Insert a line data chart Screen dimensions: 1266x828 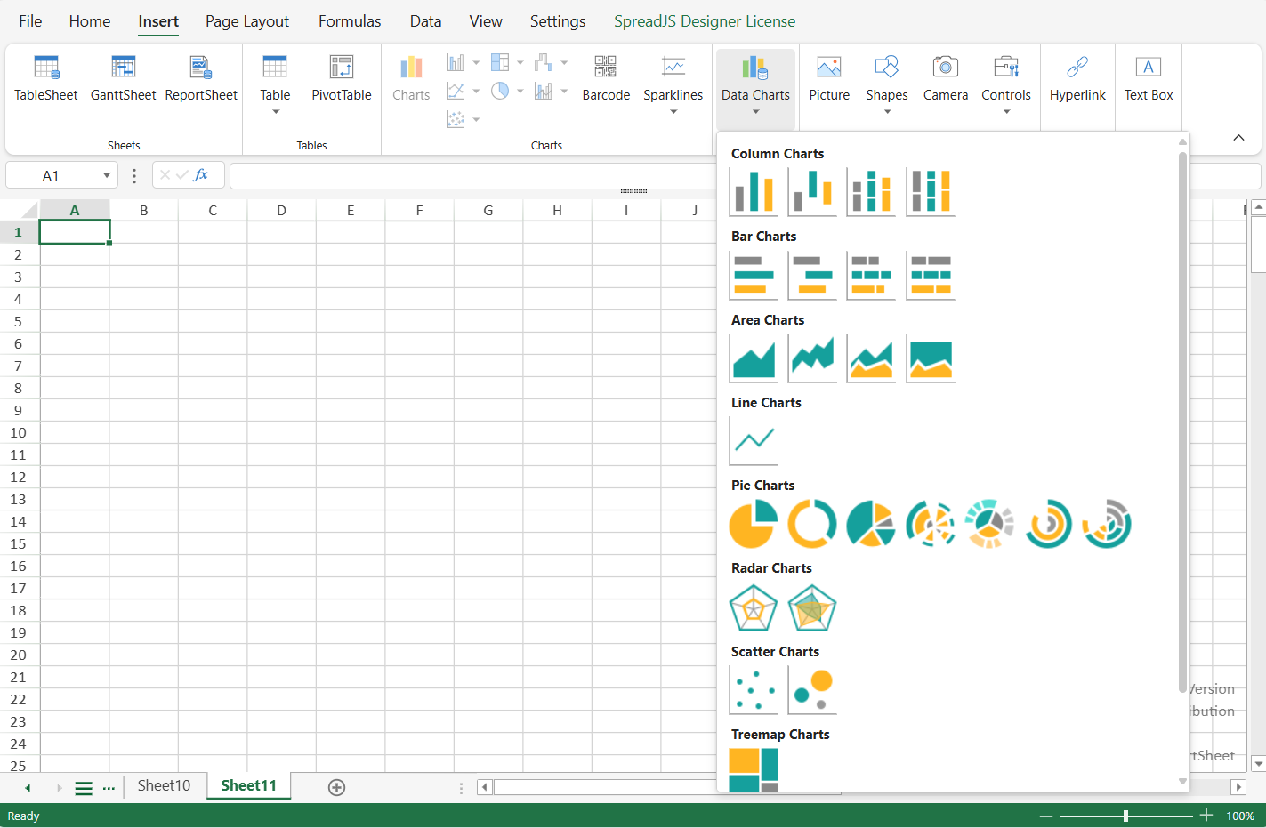(754, 441)
